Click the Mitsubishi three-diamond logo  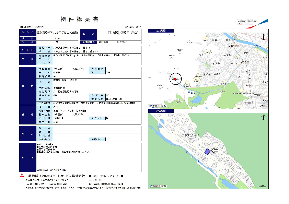click(x=22, y=176)
